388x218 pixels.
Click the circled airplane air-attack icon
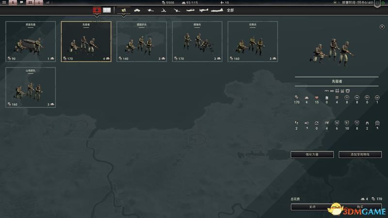click(x=367, y=98)
